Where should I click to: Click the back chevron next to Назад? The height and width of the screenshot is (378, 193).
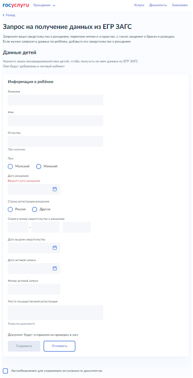coord(4,15)
